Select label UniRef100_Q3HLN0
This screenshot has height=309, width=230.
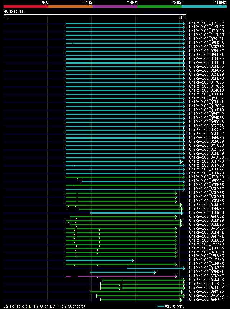(206, 58)
